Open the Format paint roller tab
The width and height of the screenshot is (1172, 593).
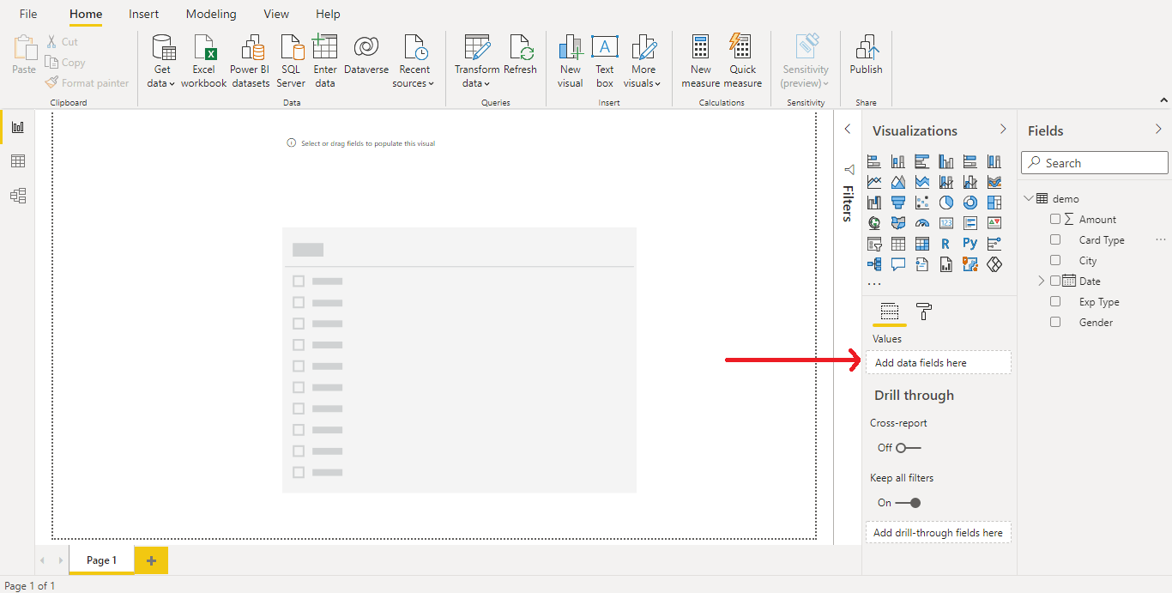click(923, 312)
